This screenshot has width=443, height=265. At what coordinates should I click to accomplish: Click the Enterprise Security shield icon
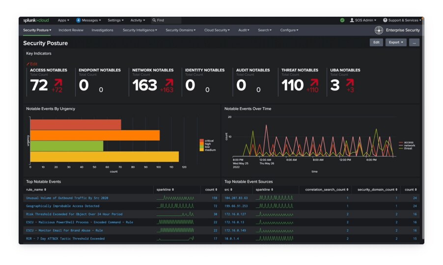pyautogui.click(x=379, y=30)
